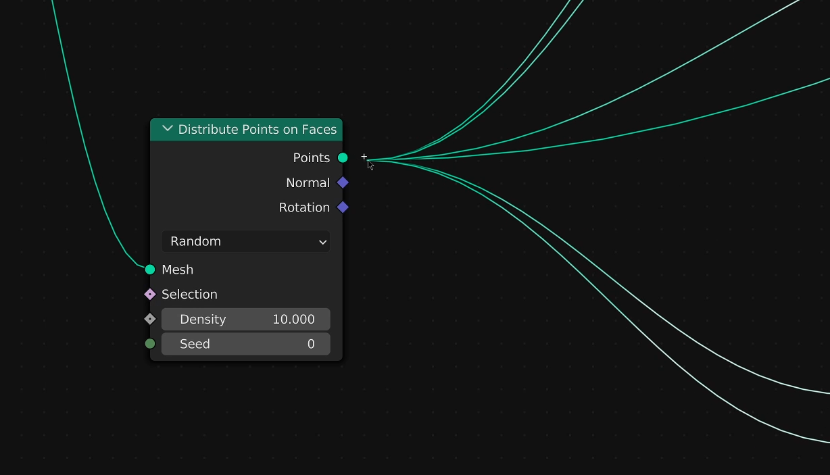Screen dimensions: 830x475
Task: Click the Rotation output label
Action: [305, 207]
